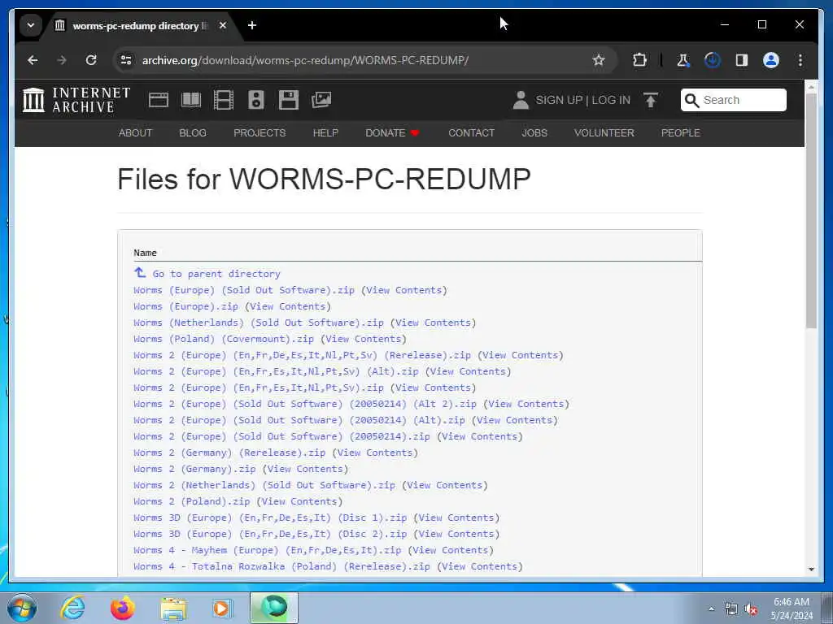Select the worms-pc-redump directory tab
Viewport: 833px width, 624px height.
coord(140,25)
